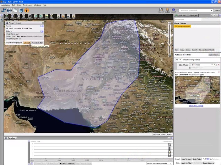The width and height of the screenshot is (221, 165).
Task: Collapse the Timeline panel chevron
Action: pyautogui.click(x=171, y=138)
